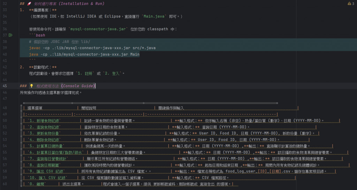This screenshot has height=190, width=357.
Task: Click the '1. 註冊' inline code
Action: (x=85, y=74)
